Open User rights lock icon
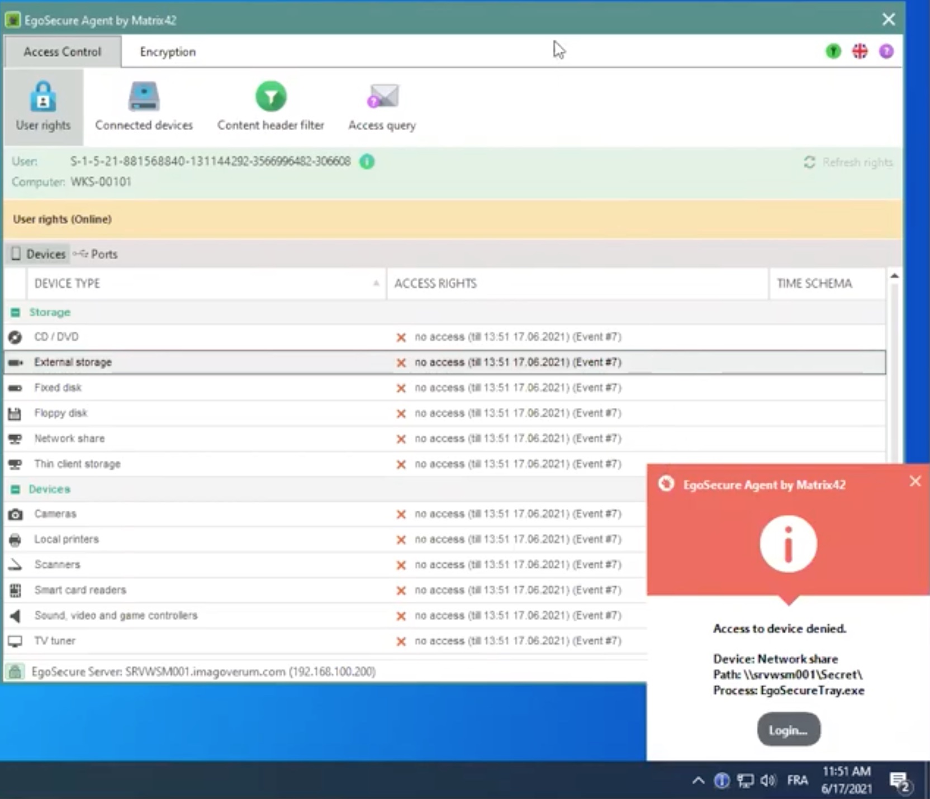Image resolution: width=930 pixels, height=799 pixels. (x=43, y=97)
